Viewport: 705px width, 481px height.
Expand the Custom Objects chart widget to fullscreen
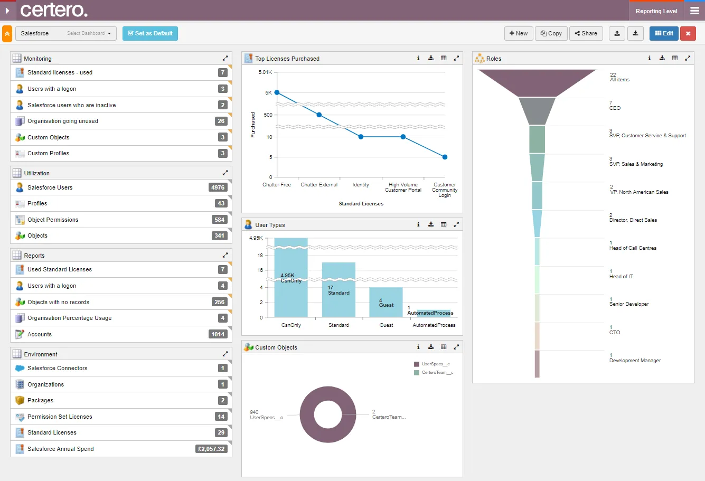point(456,347)
